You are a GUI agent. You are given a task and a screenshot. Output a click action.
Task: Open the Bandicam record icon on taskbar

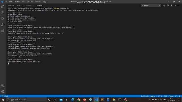[x=126, y=99]
